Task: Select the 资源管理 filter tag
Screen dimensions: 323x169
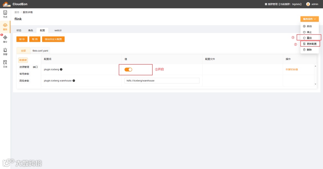Action: click(x=24, y=67)
